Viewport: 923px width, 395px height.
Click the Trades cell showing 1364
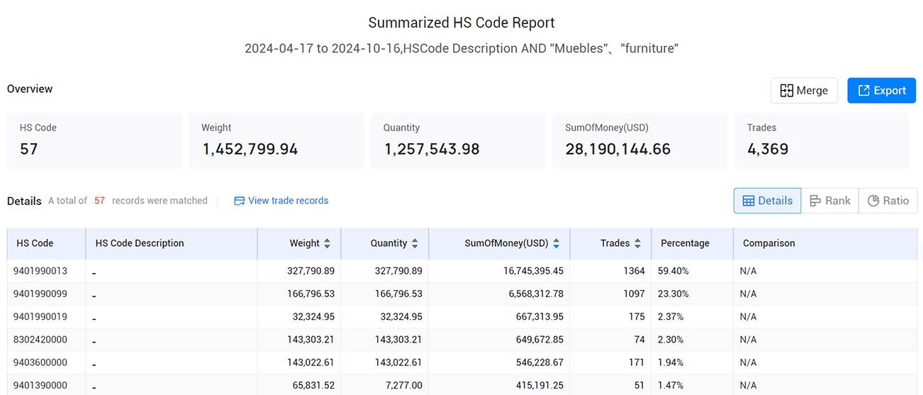point(610,271)
